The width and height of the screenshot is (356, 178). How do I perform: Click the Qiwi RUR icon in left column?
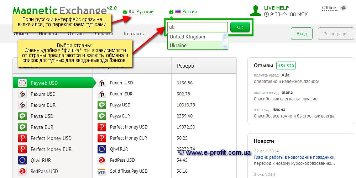coord(22,160)
